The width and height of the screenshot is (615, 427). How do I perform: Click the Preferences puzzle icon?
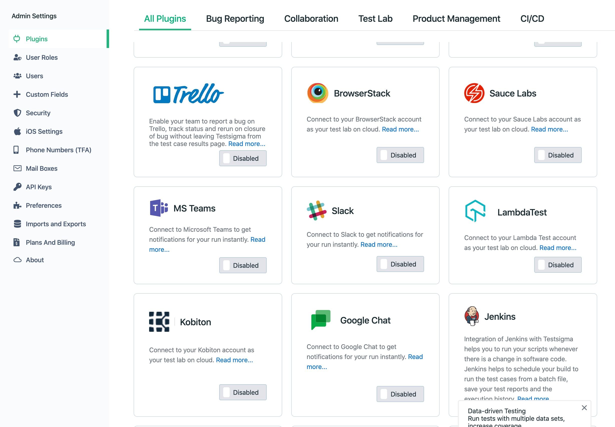pos(18,205)
